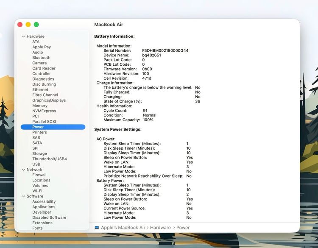
Task: Click the laptop icon in path bar
Action: pyautogui.click(x=97, y=228)
